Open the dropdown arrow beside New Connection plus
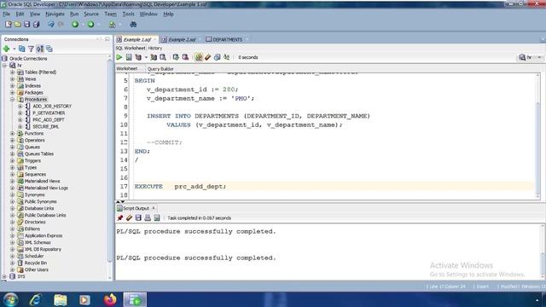 click(x=15, y=49)
